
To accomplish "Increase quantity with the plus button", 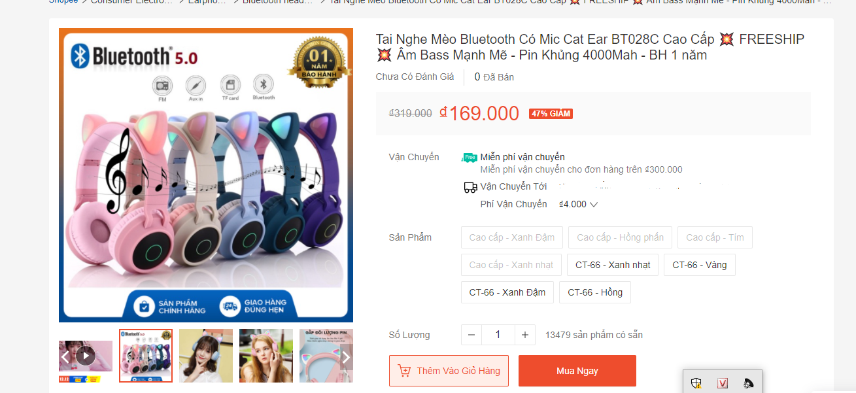I will pyautogui.click(x=524, y=335).
